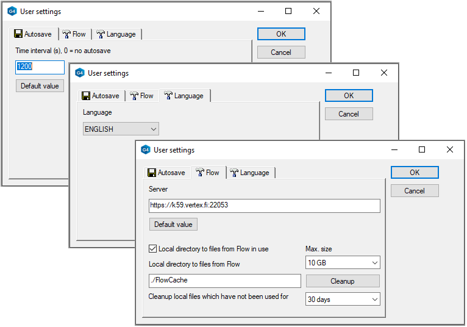Click the G4 app icon in the front dialog title bar

pyautogui.click(x=146, y=149)
